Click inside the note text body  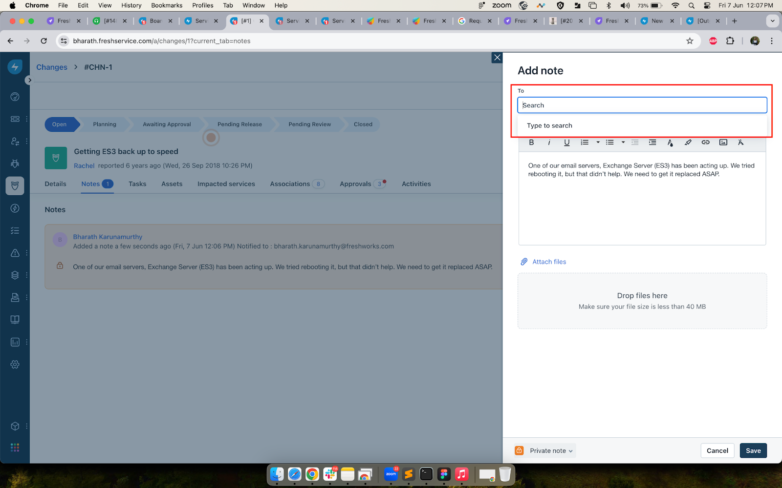click(642, 199)
